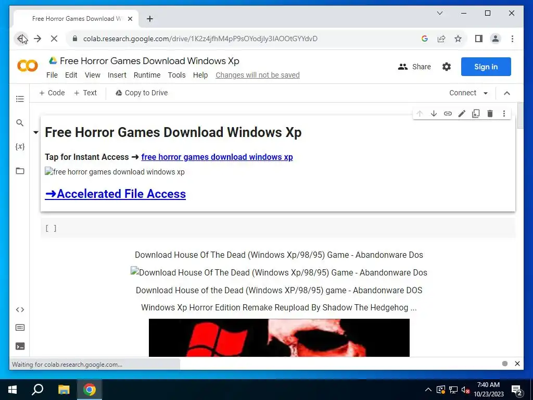The image size is (533, 400).
Task: Open the Tools menu
Action: (x=177, y=75)
